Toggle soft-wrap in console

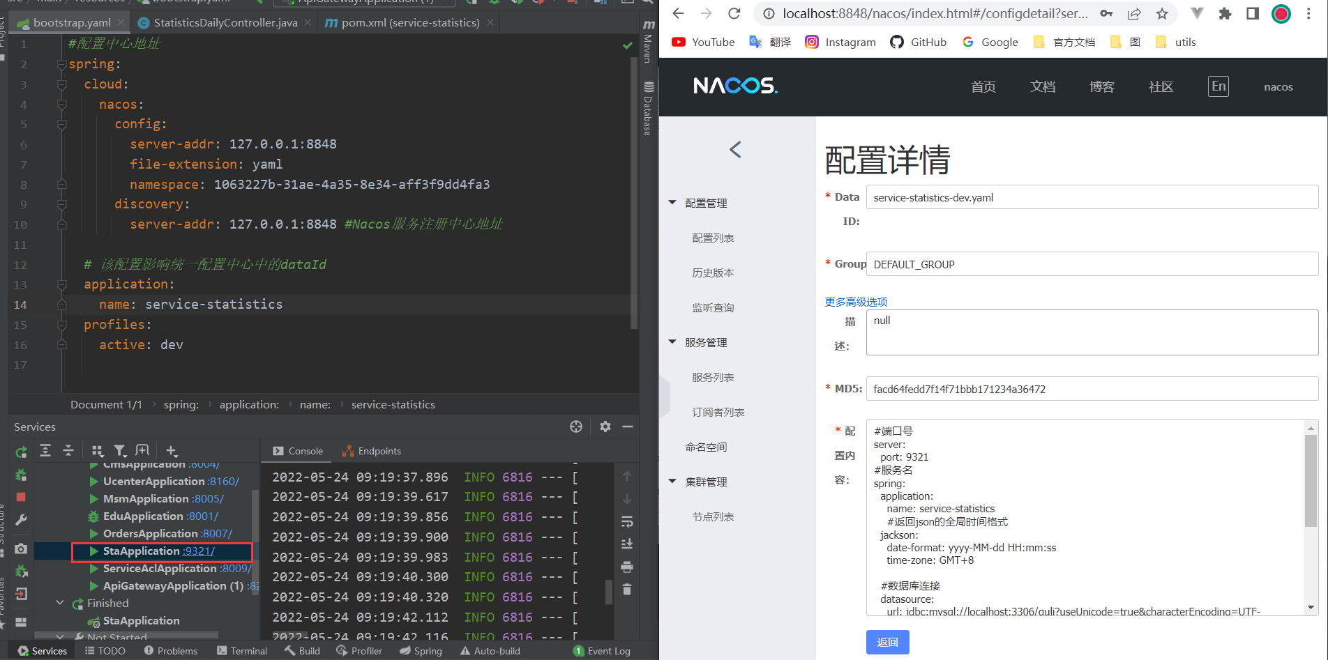(627, 522)
